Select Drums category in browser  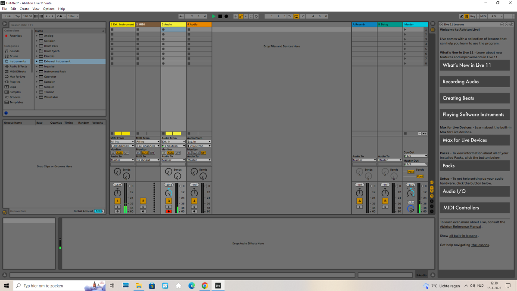click(x=14, y=56)
